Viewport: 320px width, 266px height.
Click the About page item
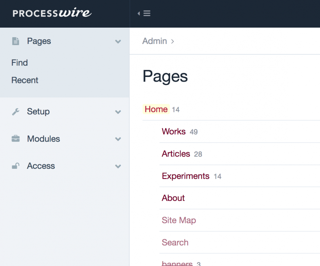point(173,198)
